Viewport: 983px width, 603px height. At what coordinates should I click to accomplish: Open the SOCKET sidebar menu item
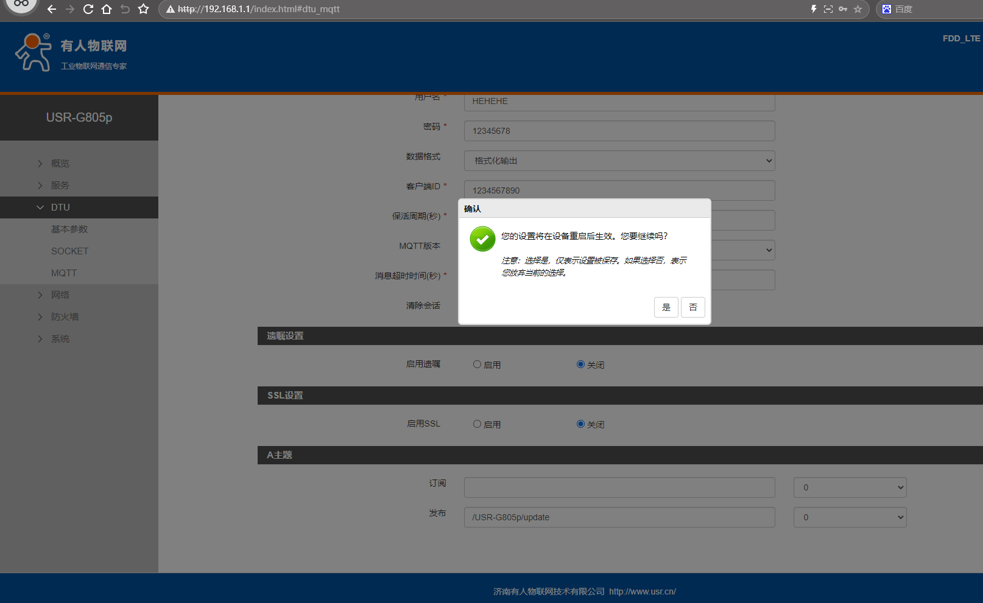point(69,251)
